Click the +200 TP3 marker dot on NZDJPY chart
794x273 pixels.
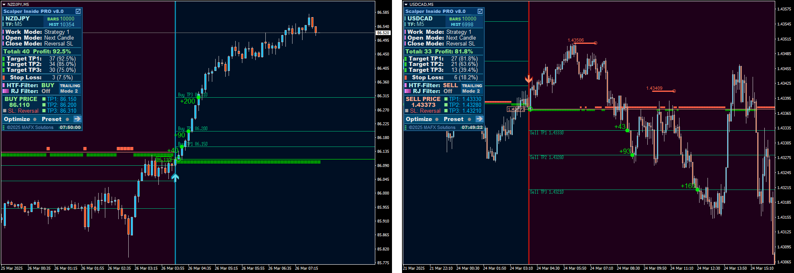coord(198,97)
